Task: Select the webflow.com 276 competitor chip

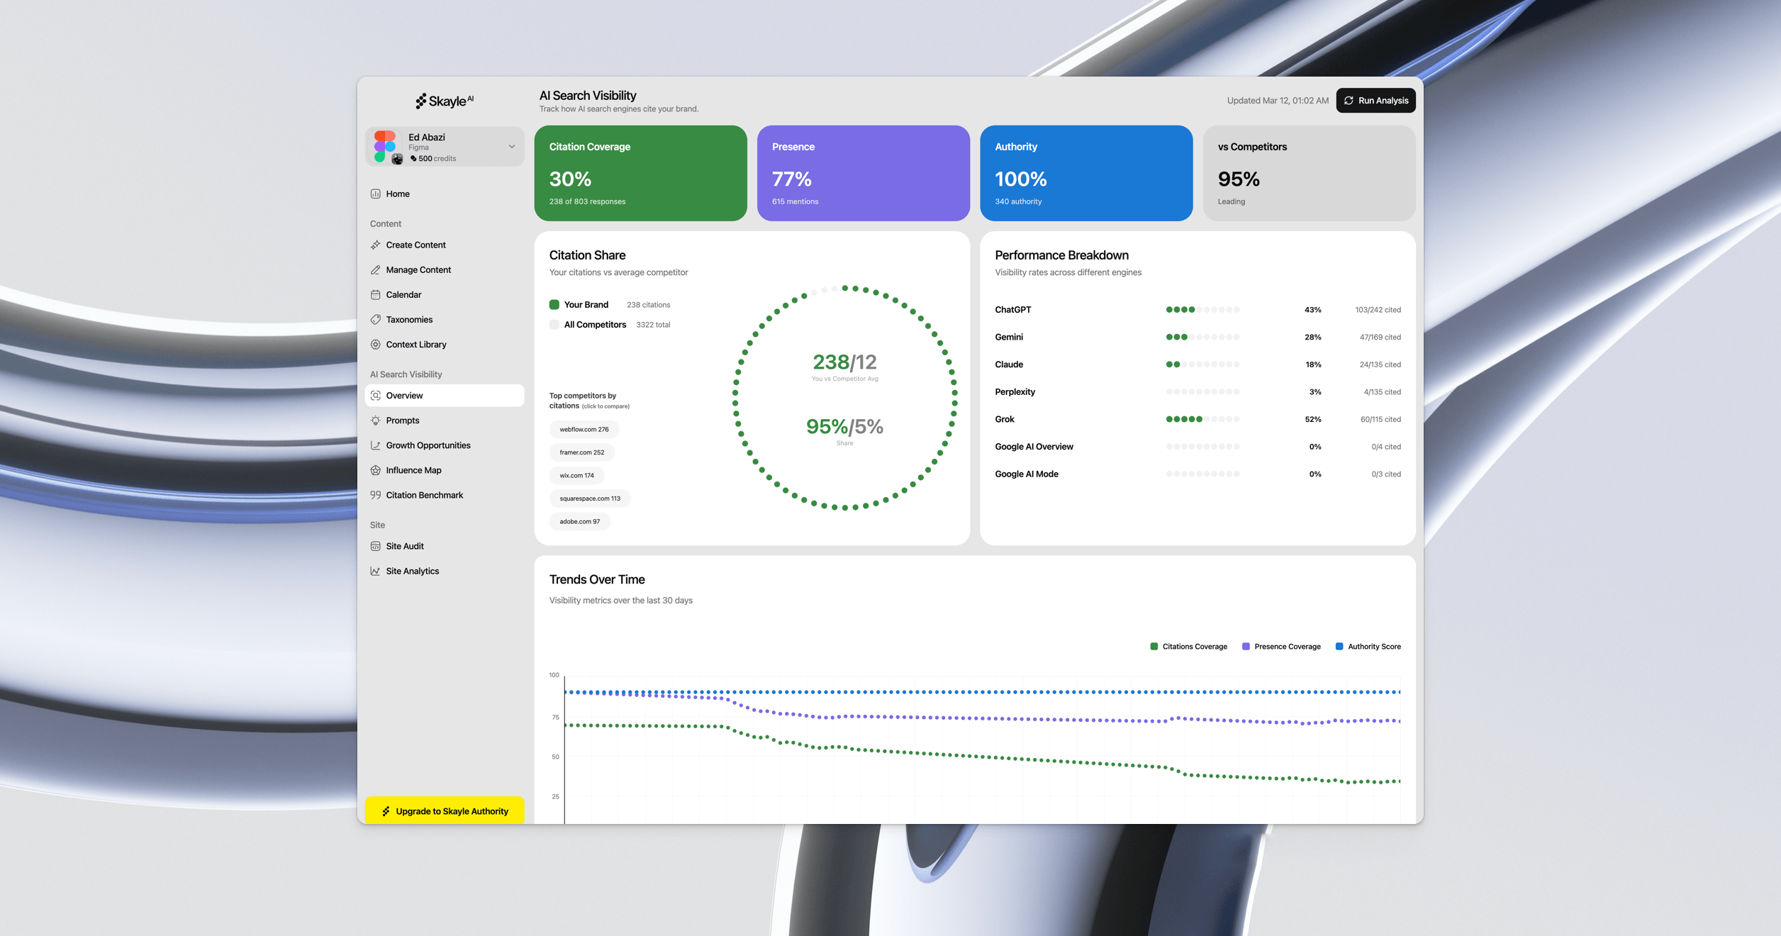Action: coord(584,429)
